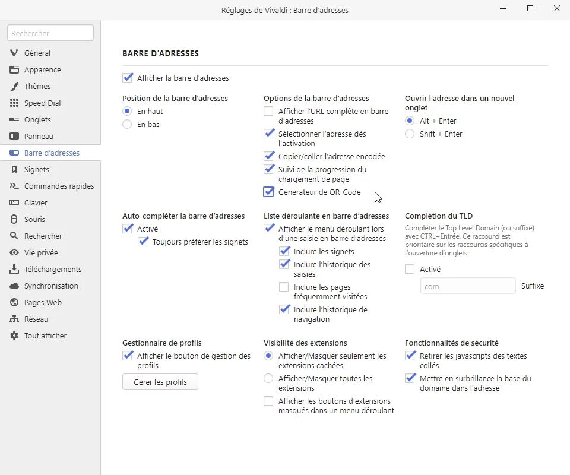Uncheck Inclure l'historique de navigation

(284, 309)
